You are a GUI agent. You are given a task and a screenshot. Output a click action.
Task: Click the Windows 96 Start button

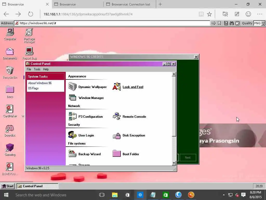(8, 186)
